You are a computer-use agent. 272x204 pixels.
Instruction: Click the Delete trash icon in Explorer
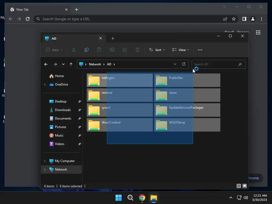[138, 50]
